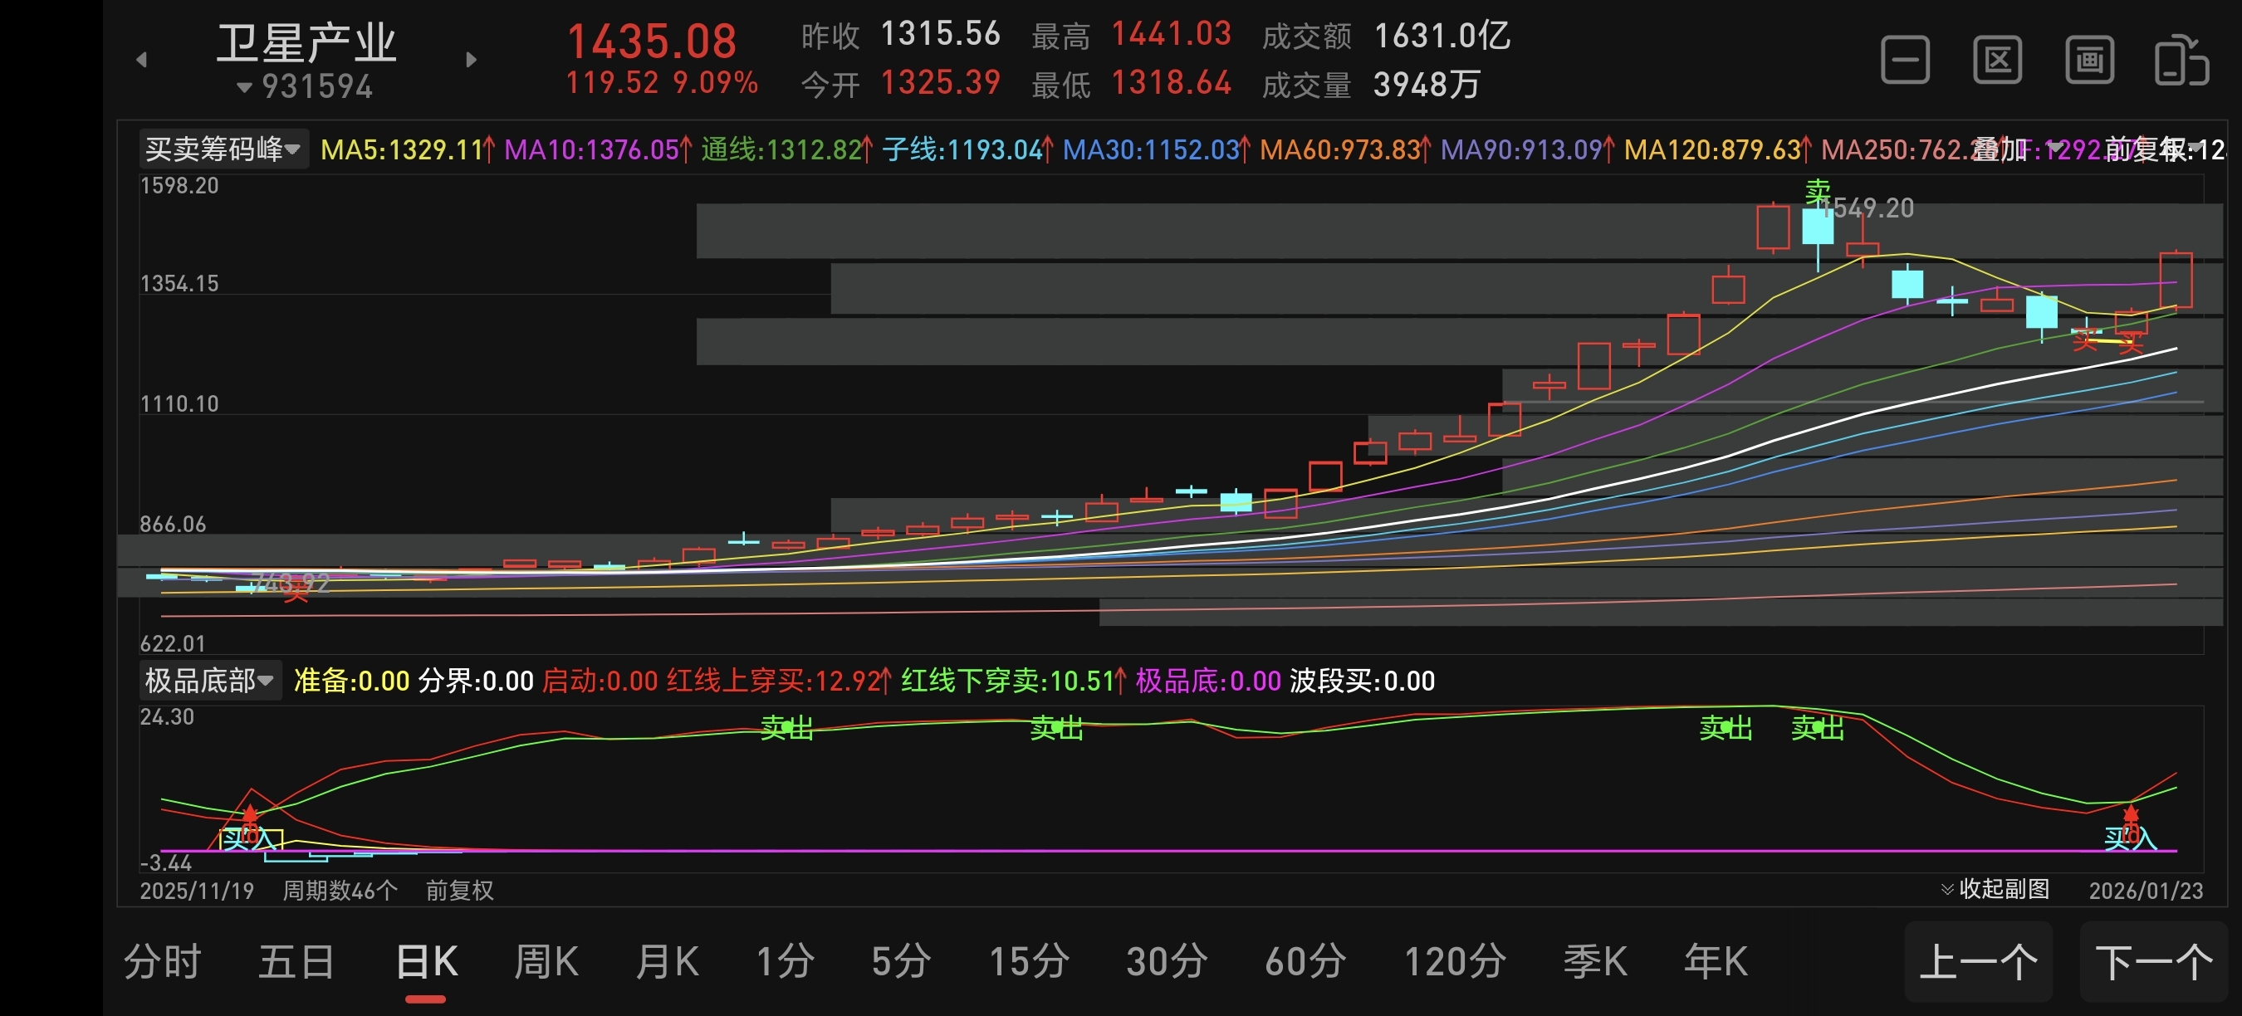This screenshot has height=1016, width=2242.
Task: Expand the 931594 stock code dropdown
Action: coord(305,87)
